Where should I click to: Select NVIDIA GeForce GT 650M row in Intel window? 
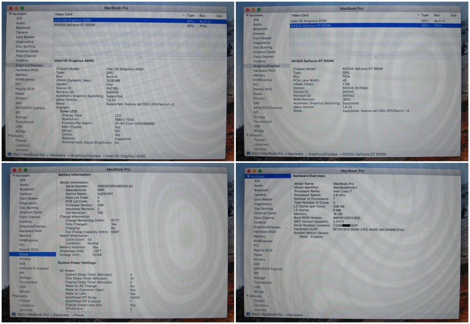pyautogui.click(x=140, y=25)
